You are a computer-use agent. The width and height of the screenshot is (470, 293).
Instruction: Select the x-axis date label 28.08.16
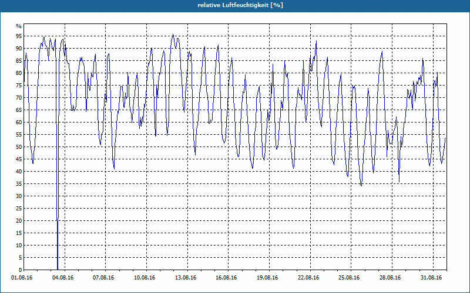click(390, 278)
